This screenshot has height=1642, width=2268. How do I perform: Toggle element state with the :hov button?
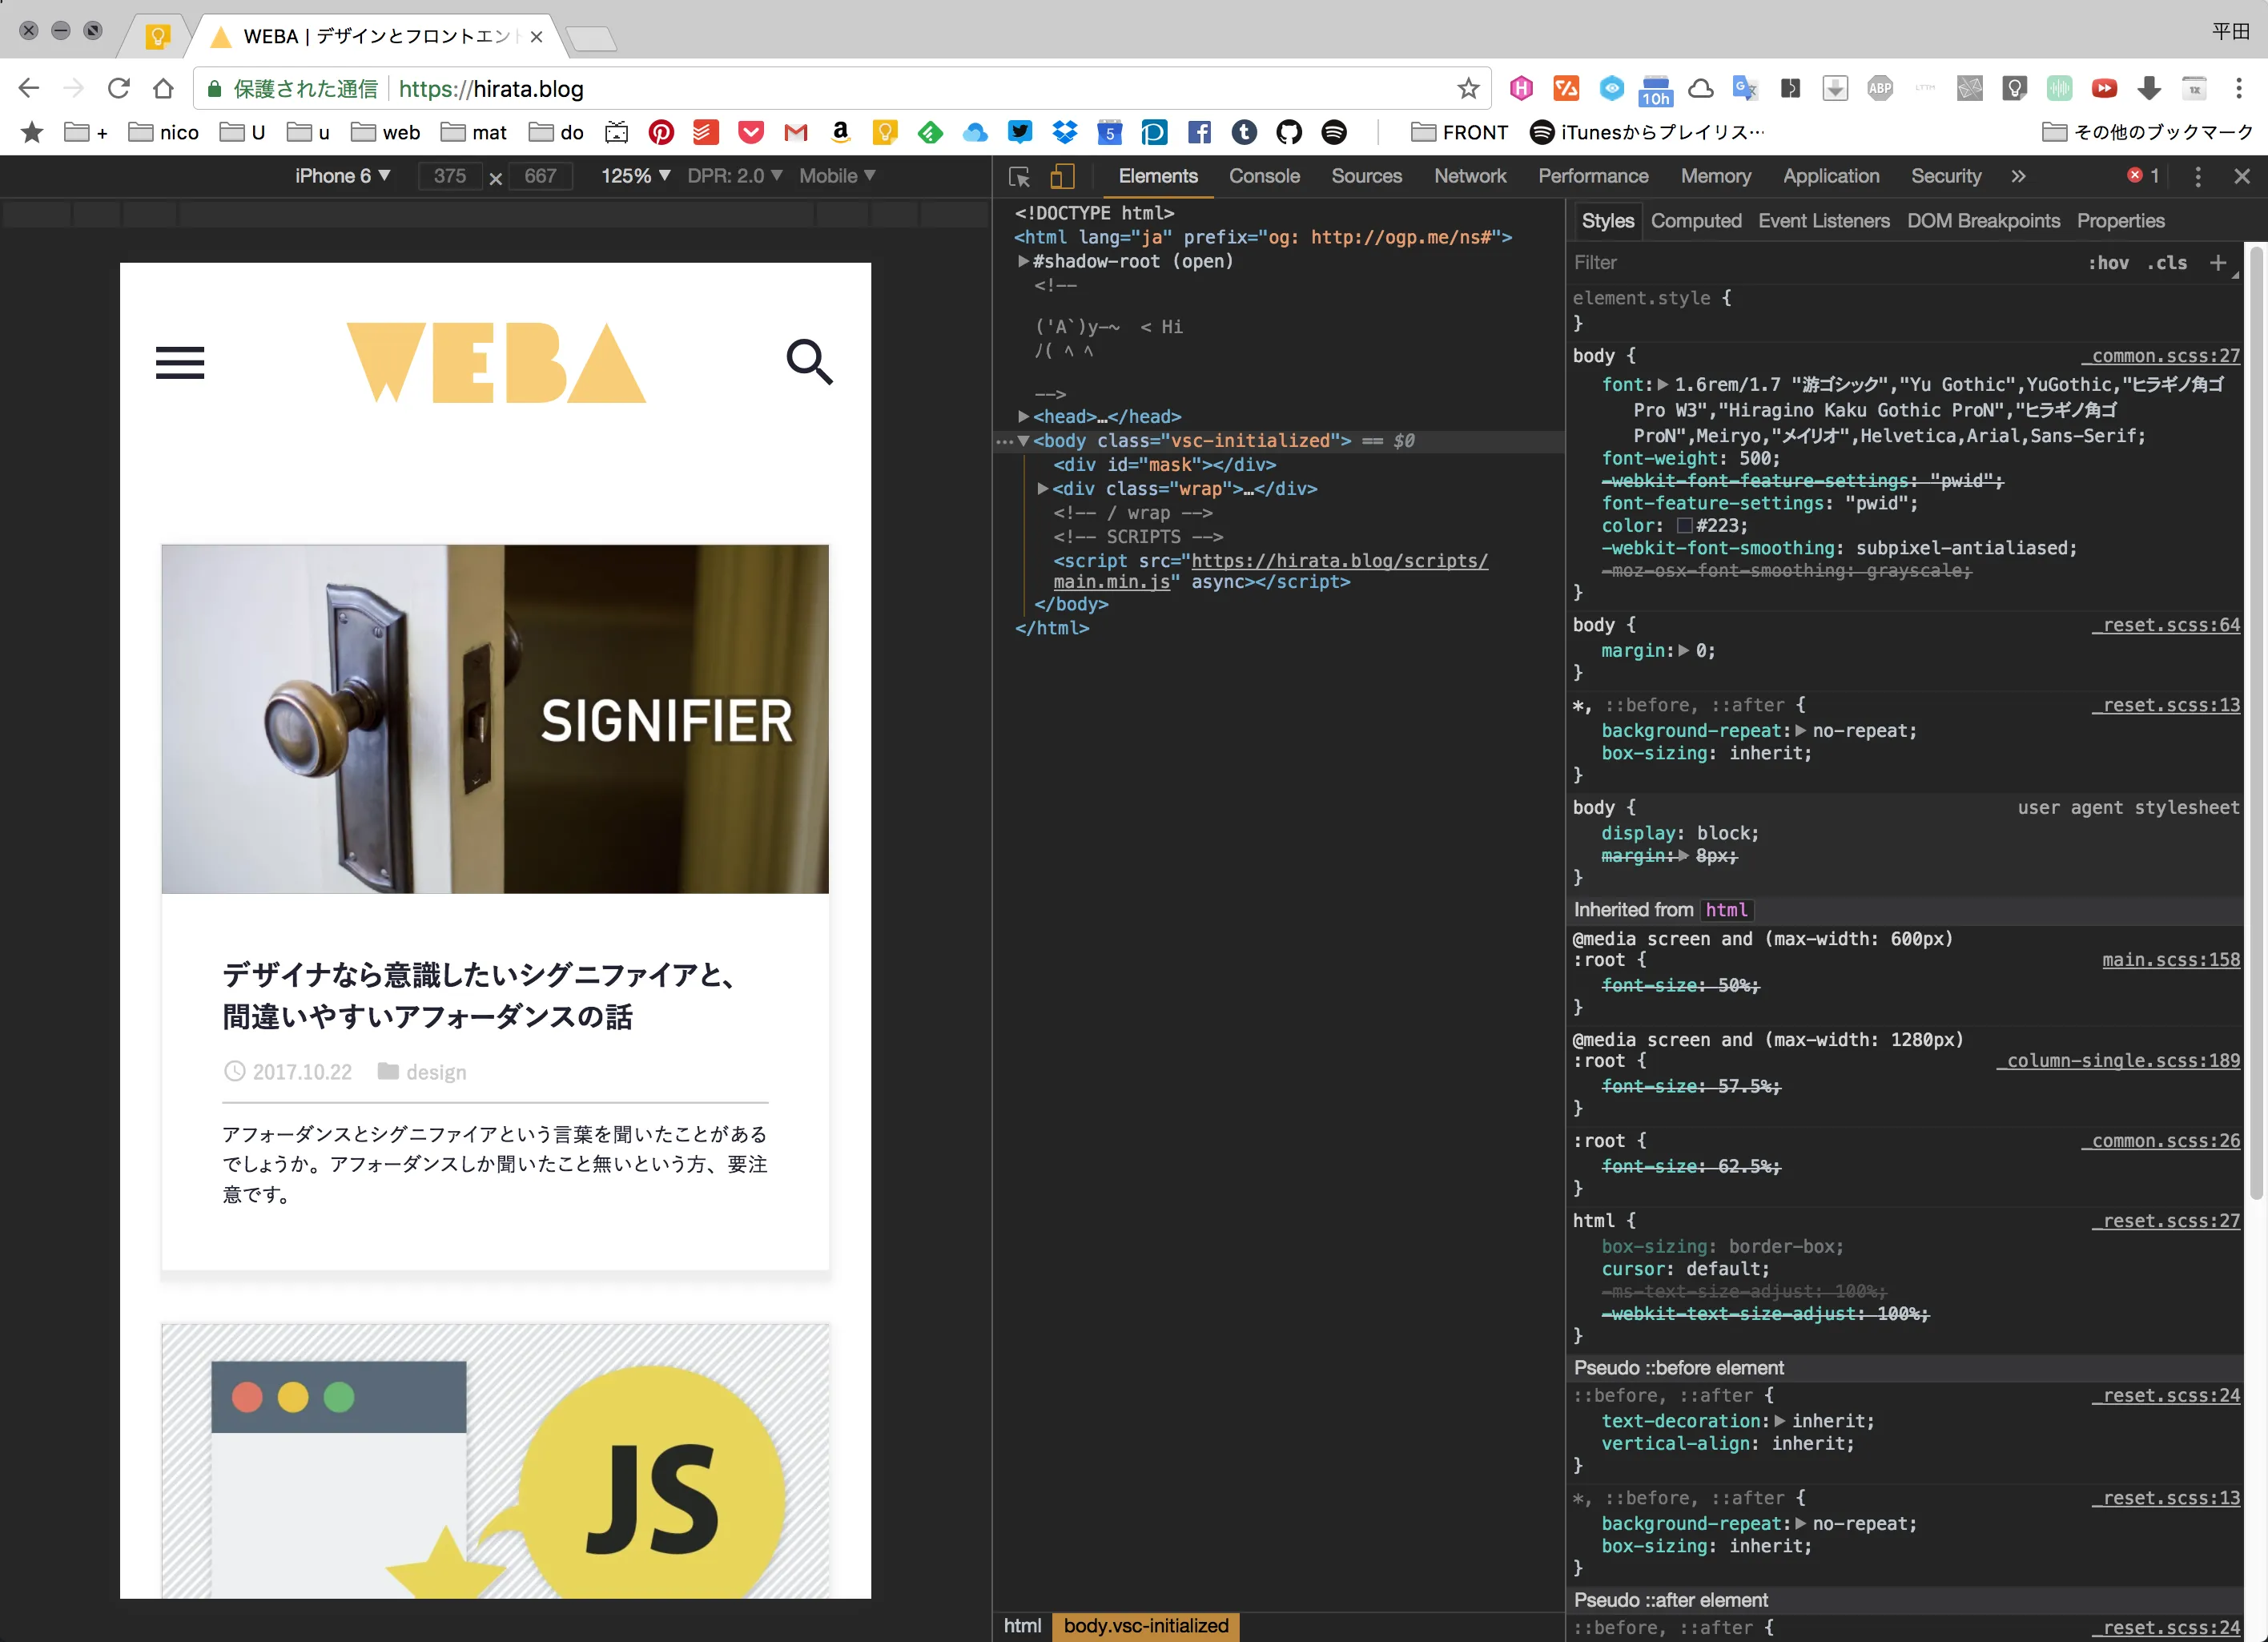(2109, 263)
